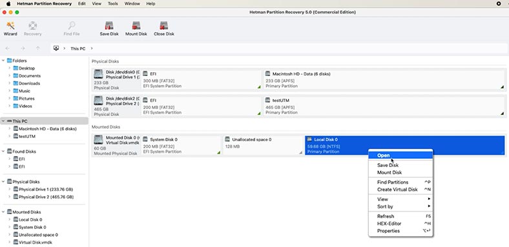Collapse the This PC tree node
Viewport: 509px width, 247px height.
pos(3,121)
